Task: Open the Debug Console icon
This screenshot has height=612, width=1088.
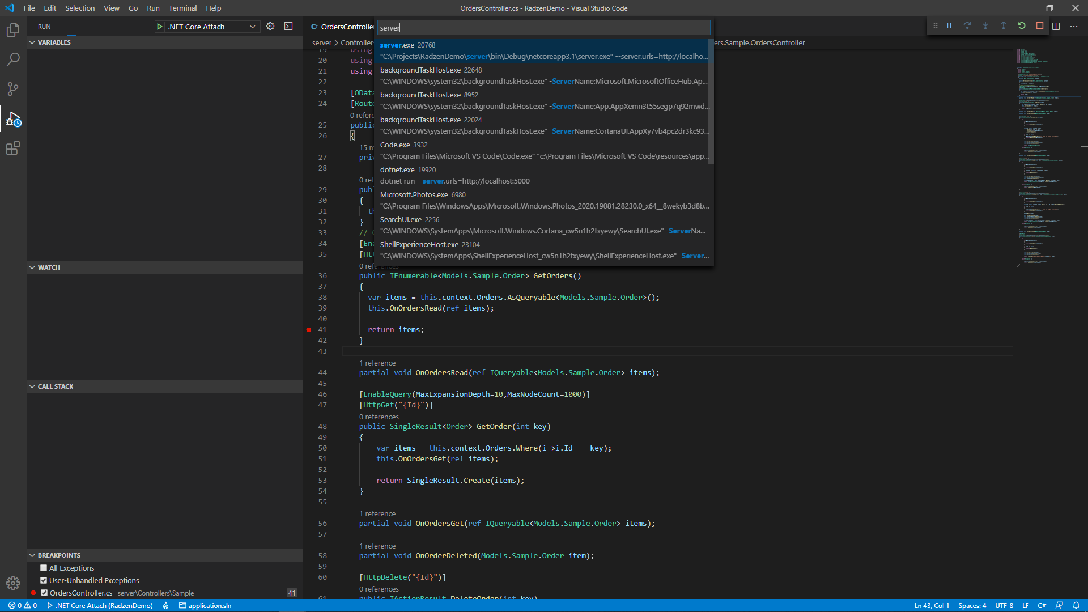Action: pos(288,27)
